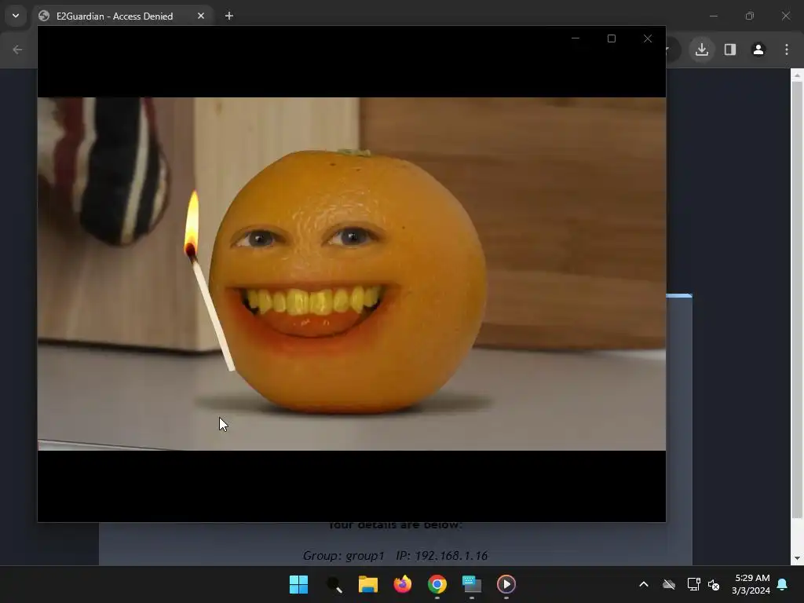Click Chrome back arrow button

pyautogui.click(x=17, y=49)
